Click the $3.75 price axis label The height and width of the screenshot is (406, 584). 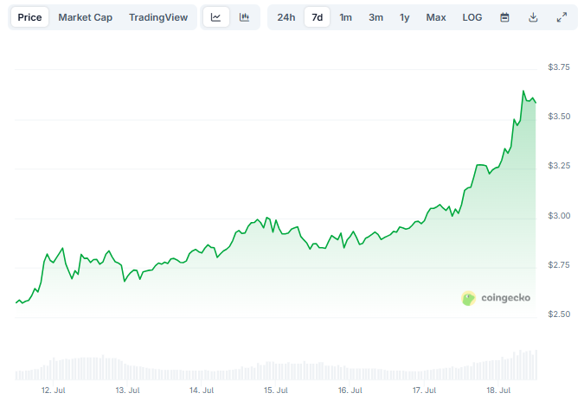559,67
